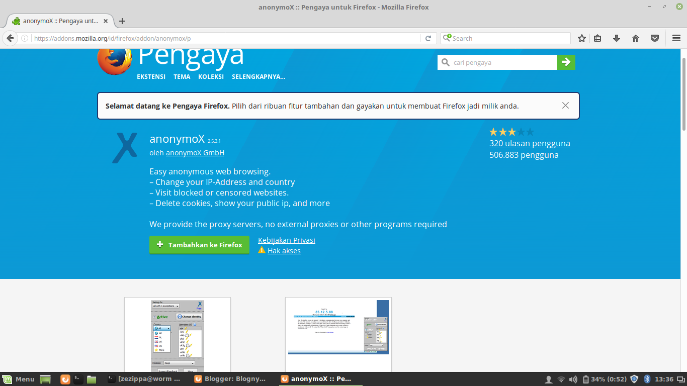Click the battery indicator showing 34%
Image resolution: width=687 pixels, height=386 pixels.
tap(604, 379)
